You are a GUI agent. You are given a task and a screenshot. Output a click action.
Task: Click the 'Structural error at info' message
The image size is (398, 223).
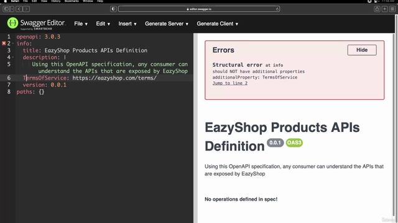click(x=248, y=65)
